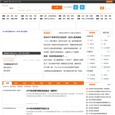The height and width of the screenshot is (115, 115).
Task: Open the 黄绿标查询 icon link
Action: (102, 67)
